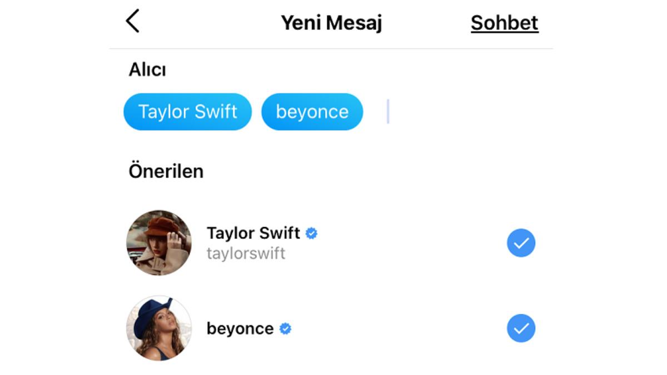Viewport: 667px width, 375px height.
Task: Open beyonce's profile picture
Action: pos(159,328)
